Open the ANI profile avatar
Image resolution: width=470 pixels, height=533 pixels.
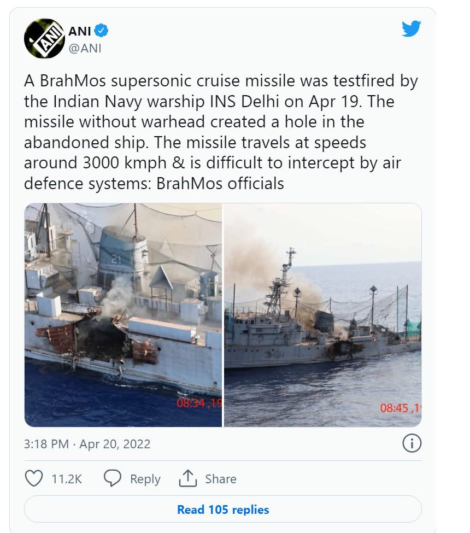44,38
